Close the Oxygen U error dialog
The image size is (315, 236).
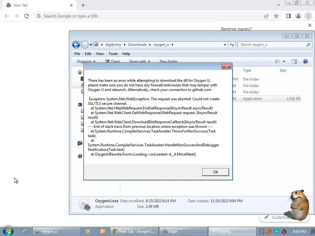coord(226,66)
